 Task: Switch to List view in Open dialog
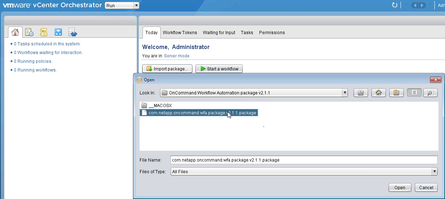coord(414,93)
